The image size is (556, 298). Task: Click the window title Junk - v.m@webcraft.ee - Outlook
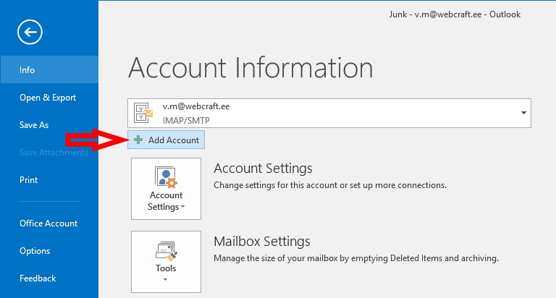coord(455,14)
